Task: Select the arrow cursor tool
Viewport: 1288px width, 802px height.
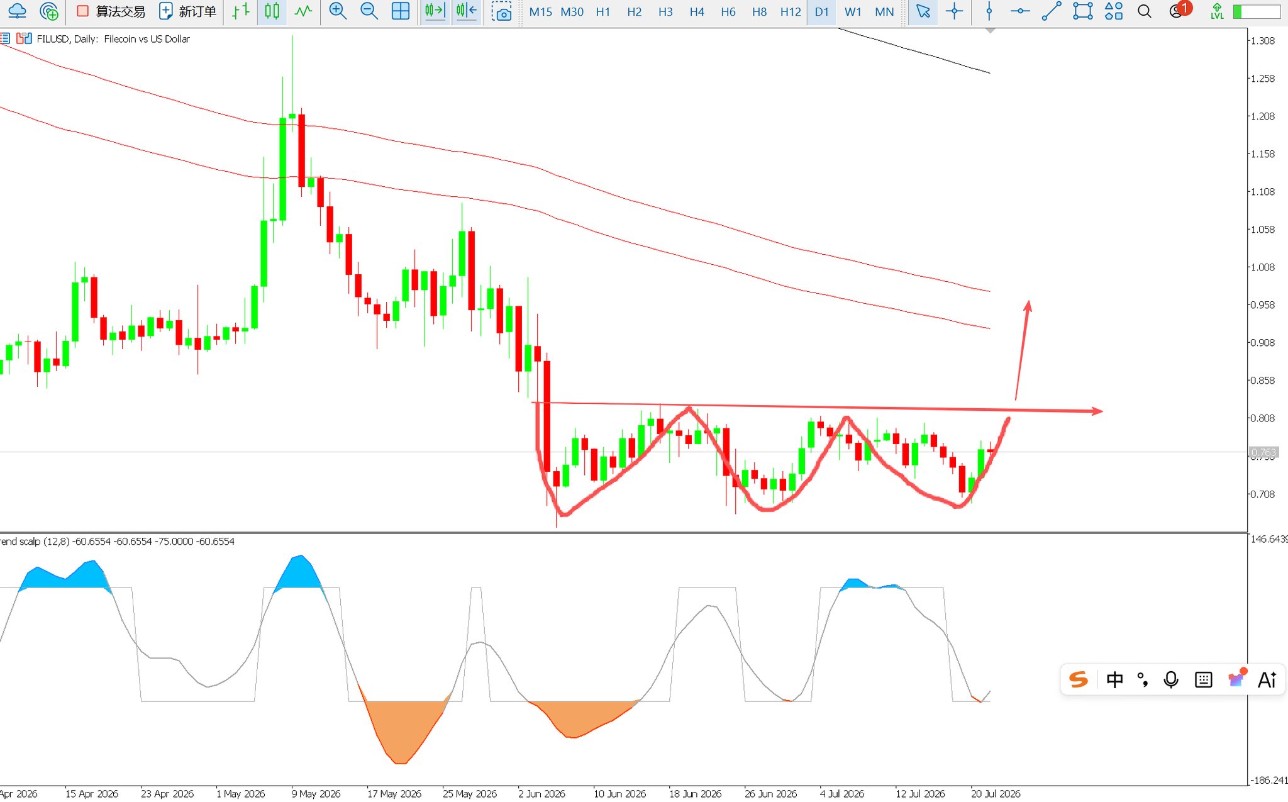Action: click(x=923, y=11)
